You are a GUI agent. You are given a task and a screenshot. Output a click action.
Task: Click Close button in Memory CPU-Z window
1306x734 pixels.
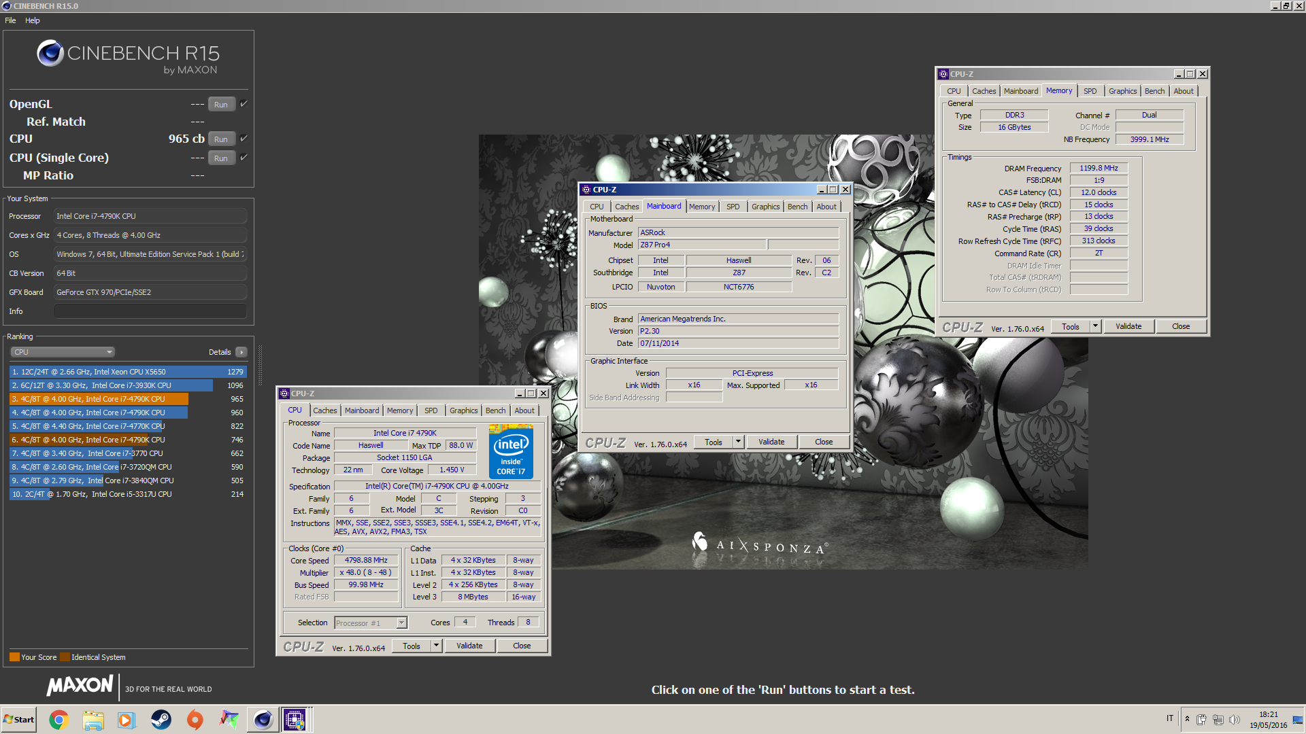[1181, 326]
